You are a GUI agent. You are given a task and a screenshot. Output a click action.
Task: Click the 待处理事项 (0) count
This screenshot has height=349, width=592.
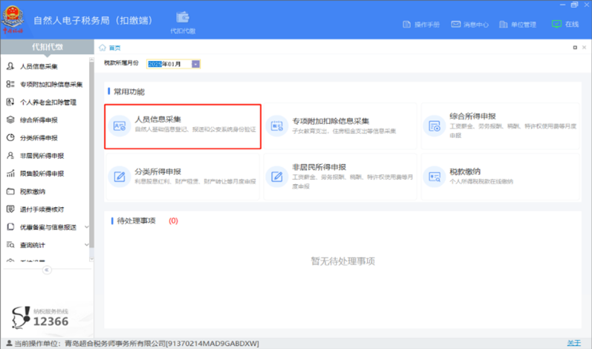(x=173, y=221)
